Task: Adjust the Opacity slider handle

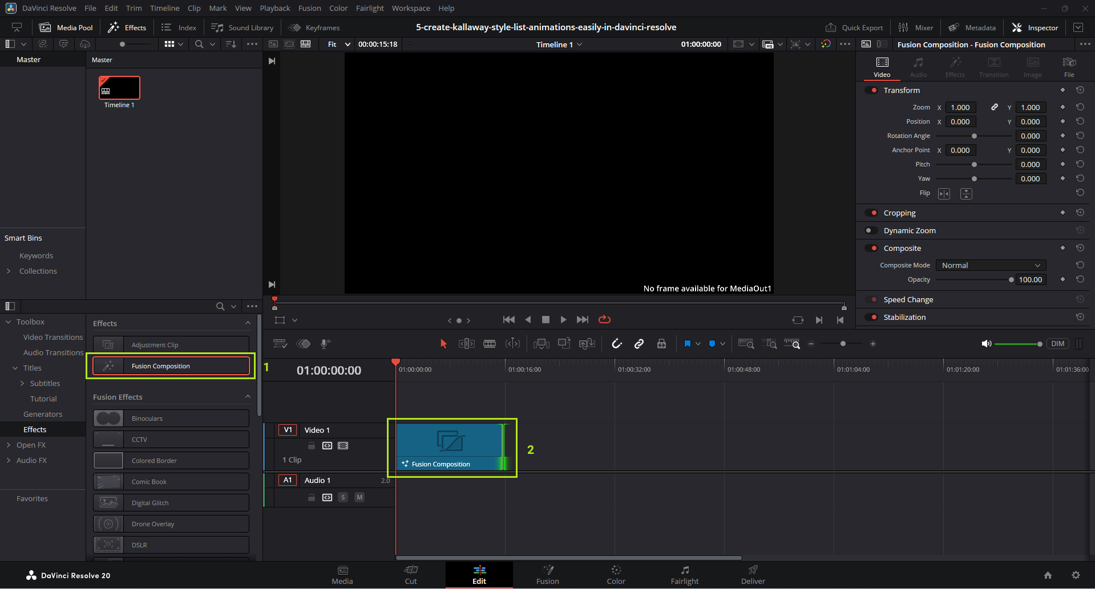Action: (1011, 280)
